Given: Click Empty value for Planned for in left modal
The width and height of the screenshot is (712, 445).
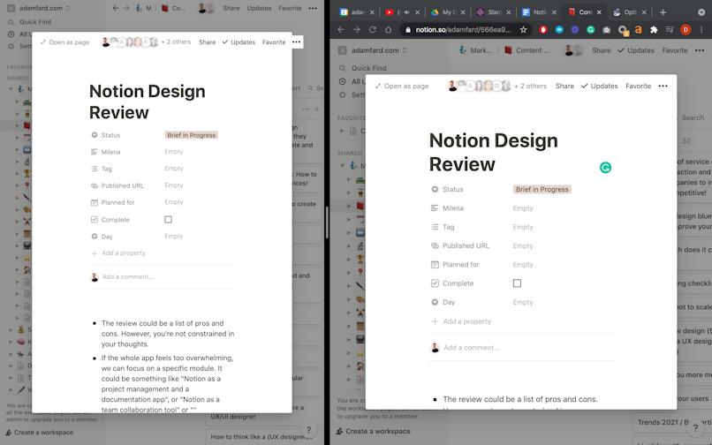Looking at the screenshot, I should pos(174,202).
